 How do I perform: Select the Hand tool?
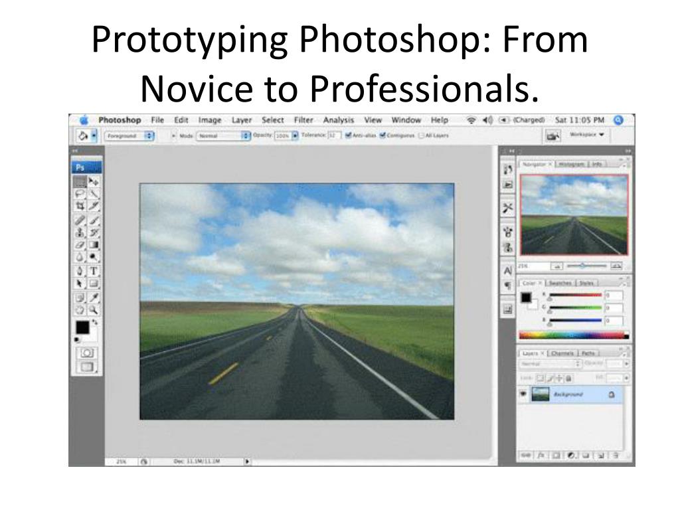coord(80,309)
